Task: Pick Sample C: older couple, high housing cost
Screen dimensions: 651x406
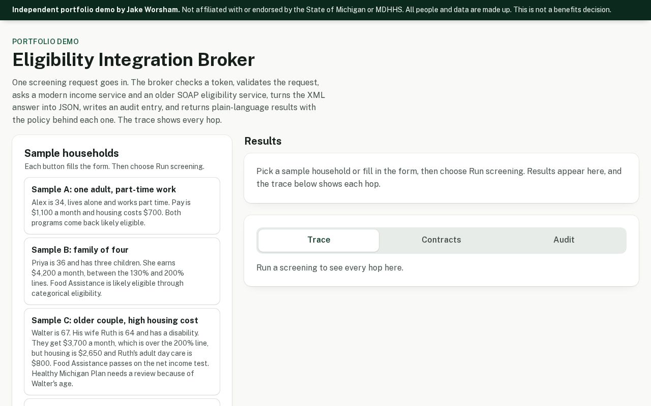Action: [122, 352]
